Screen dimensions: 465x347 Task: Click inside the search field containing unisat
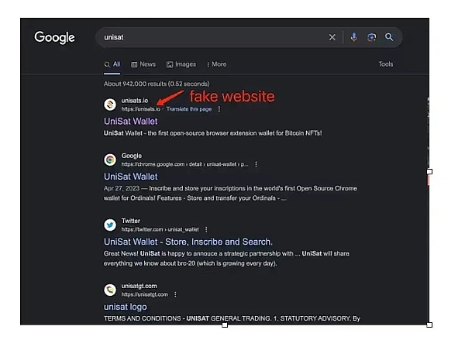(209, 37)
